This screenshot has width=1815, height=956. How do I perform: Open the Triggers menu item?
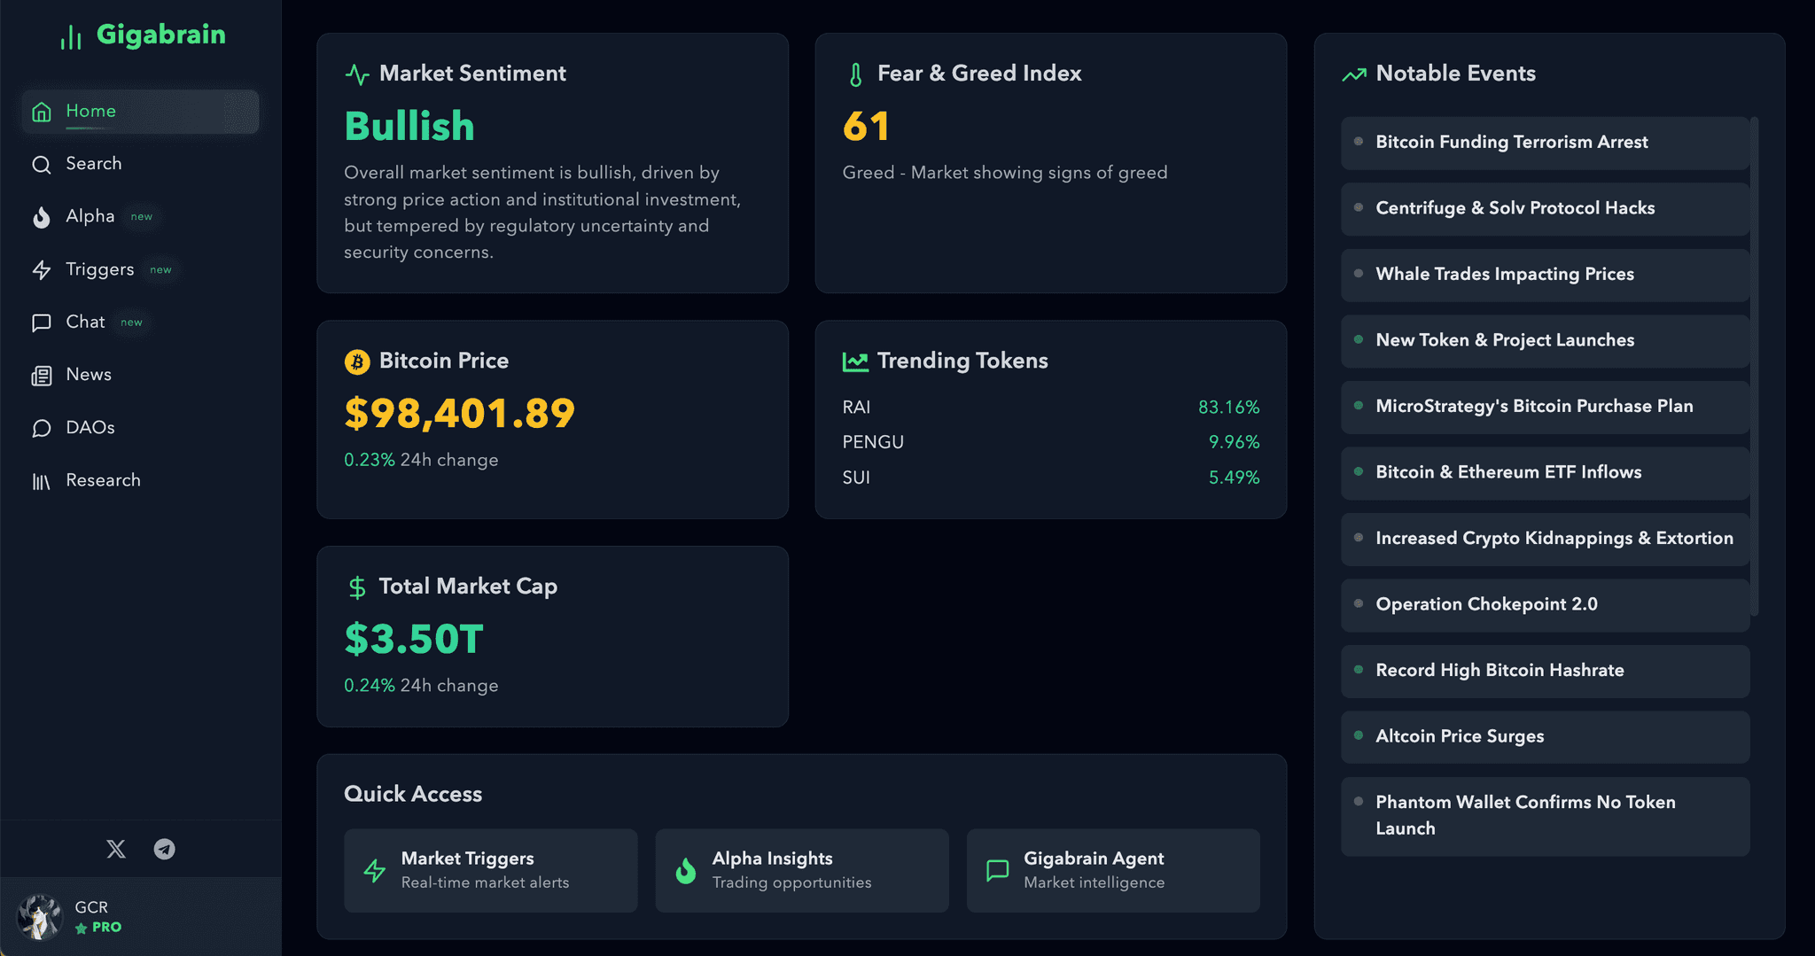141,269
